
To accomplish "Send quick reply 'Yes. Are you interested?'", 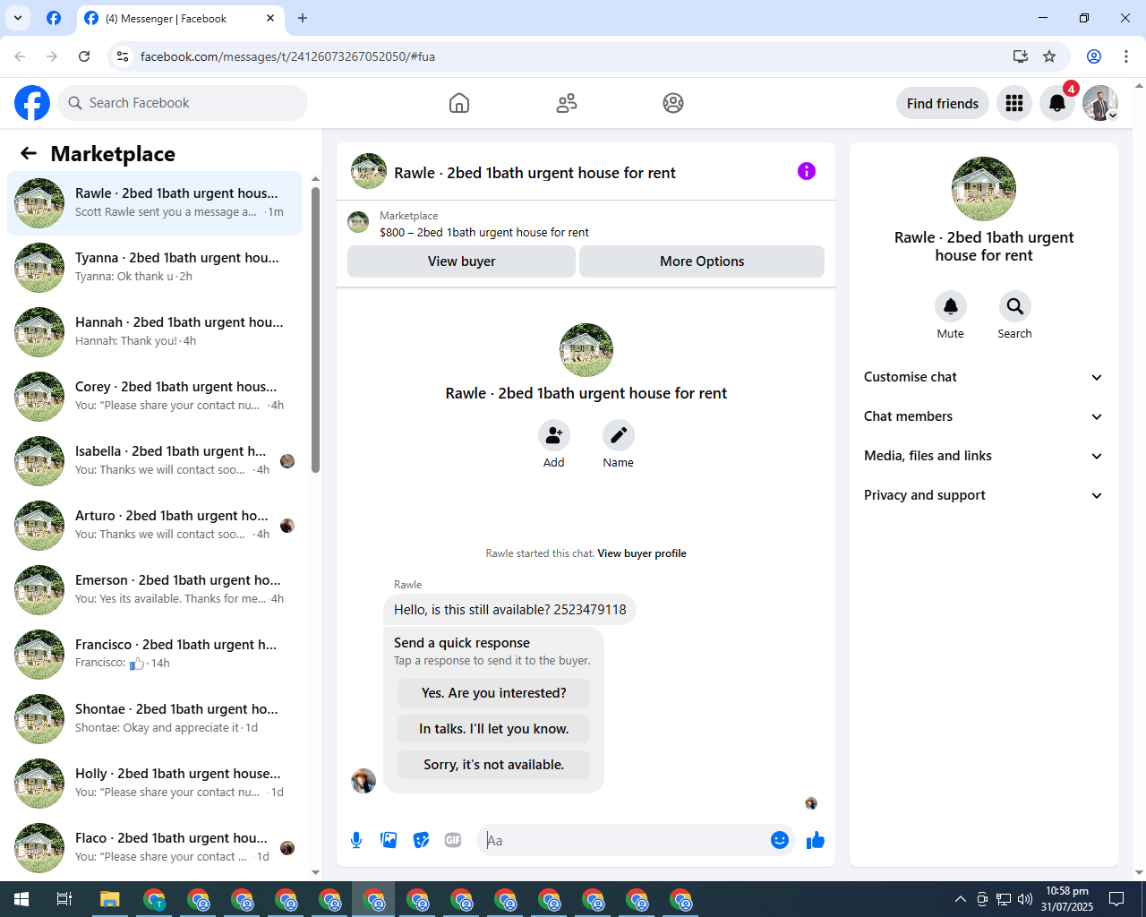I will coord(494,693).
